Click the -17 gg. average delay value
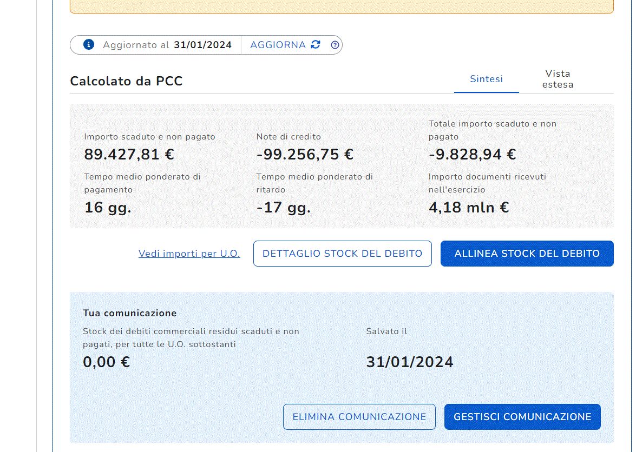Screen dimensions: 636x452 tap(283, 208)
